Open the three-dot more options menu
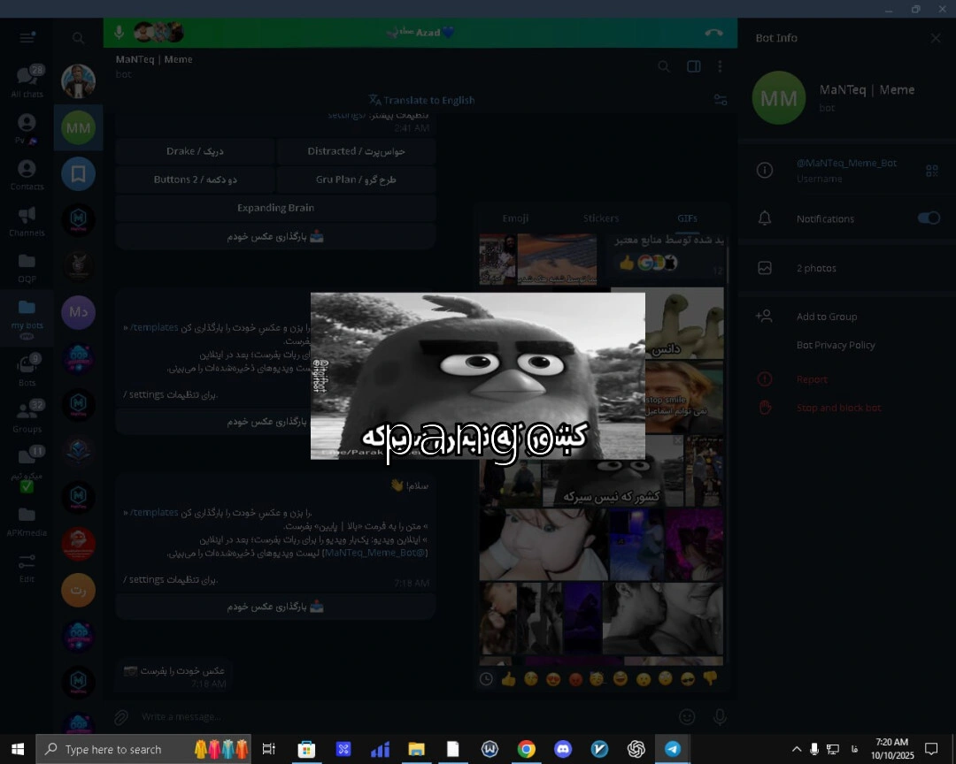 coord(720,66)
